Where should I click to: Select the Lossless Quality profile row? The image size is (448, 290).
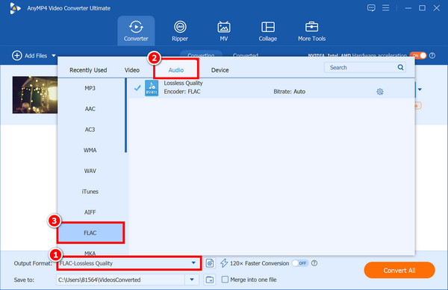coord(272,89)
